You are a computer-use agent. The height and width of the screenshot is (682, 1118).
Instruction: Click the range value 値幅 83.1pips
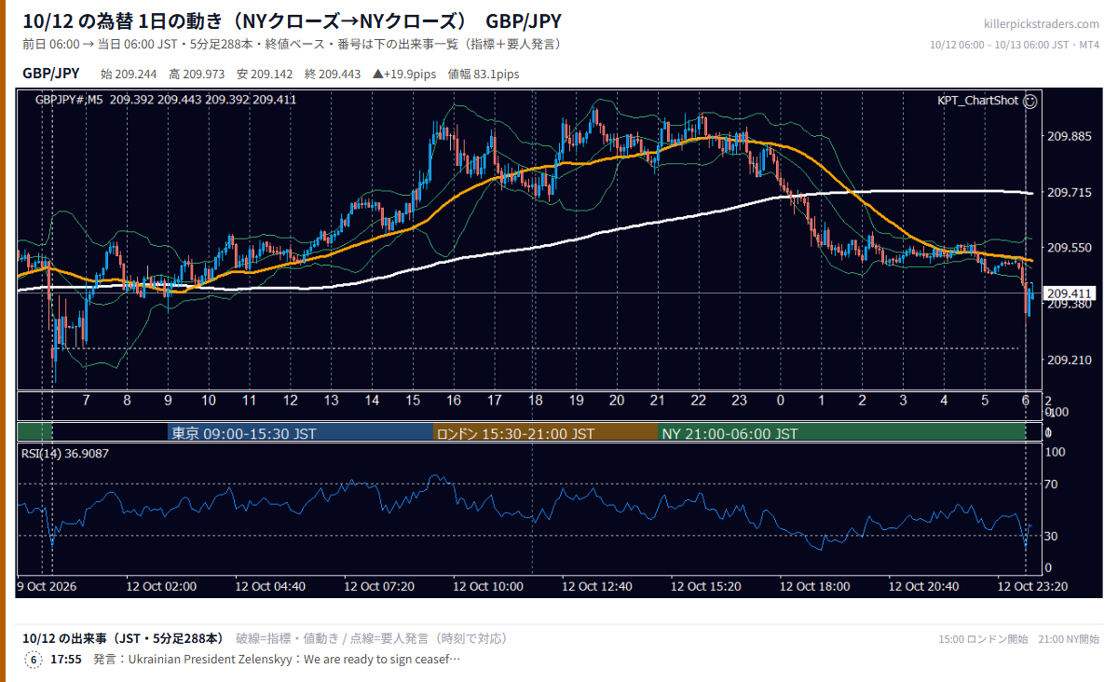point(484,74)
